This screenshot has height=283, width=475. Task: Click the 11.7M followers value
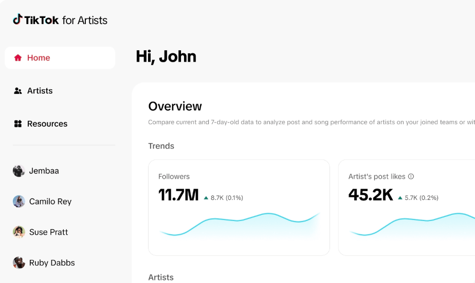(178, 195)
